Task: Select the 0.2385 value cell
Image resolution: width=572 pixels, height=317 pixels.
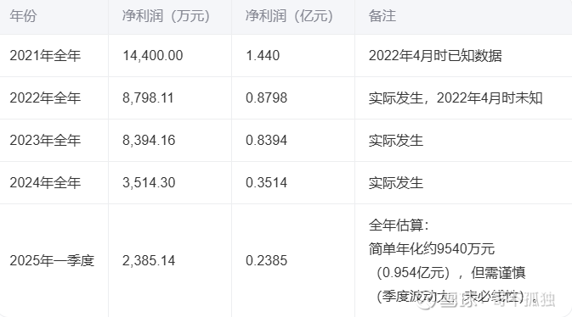Action: coord(267,260)
